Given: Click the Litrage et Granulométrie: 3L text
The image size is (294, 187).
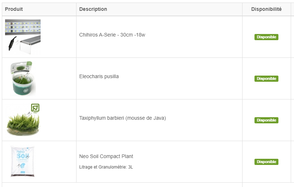Looking at the screenshot, I should tap(106, 167).
